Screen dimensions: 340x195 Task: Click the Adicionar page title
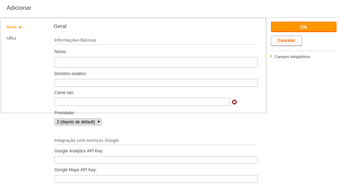(x=19, y=8)
